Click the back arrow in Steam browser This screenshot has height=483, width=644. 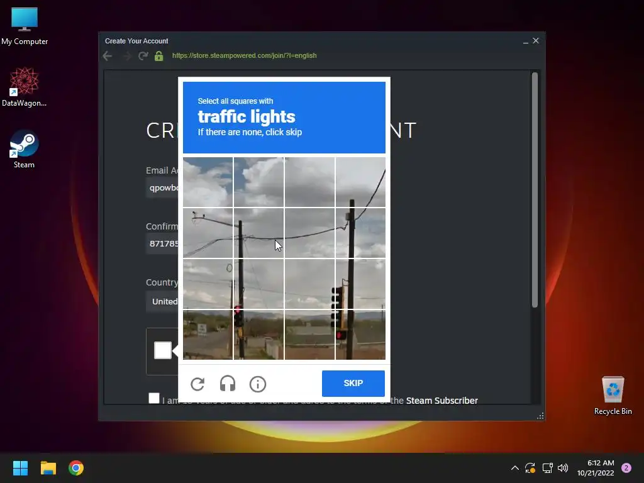(x=108, y=56)
